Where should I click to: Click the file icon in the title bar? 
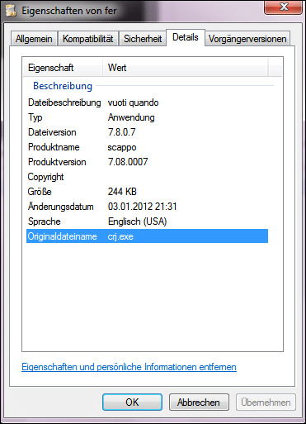(x=12, y=11)
